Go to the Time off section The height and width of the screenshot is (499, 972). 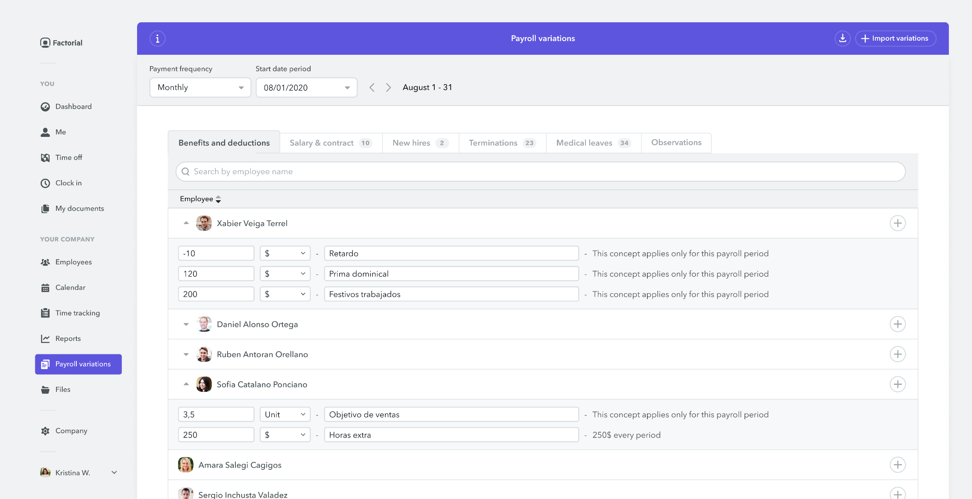coord(69,157)
